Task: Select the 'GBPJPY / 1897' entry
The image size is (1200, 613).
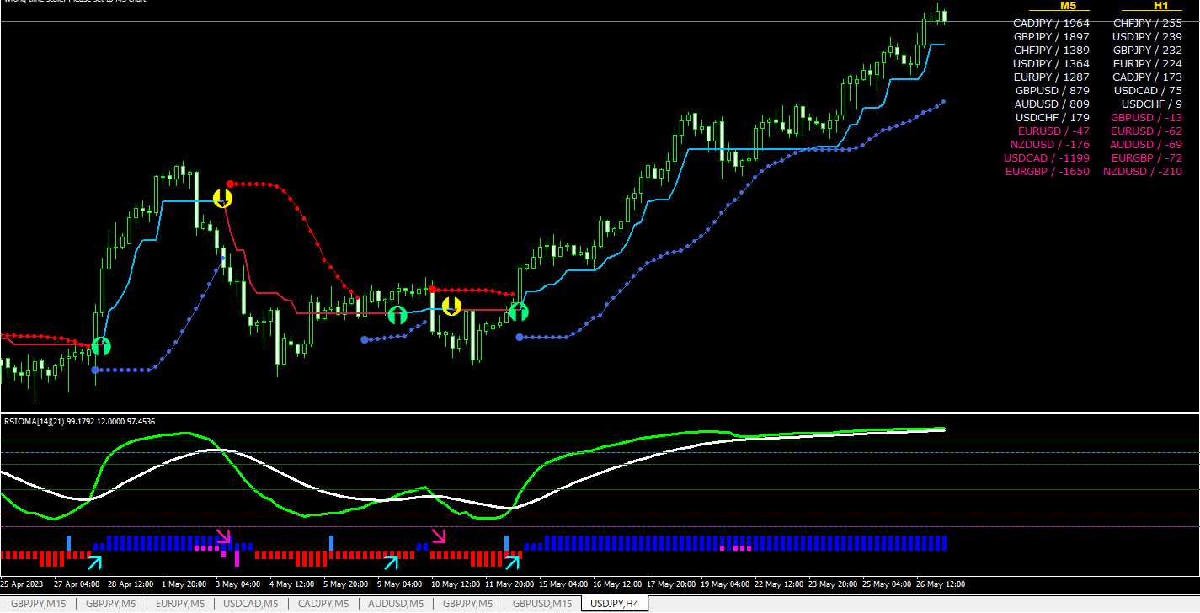Action: click(1051, 37)
